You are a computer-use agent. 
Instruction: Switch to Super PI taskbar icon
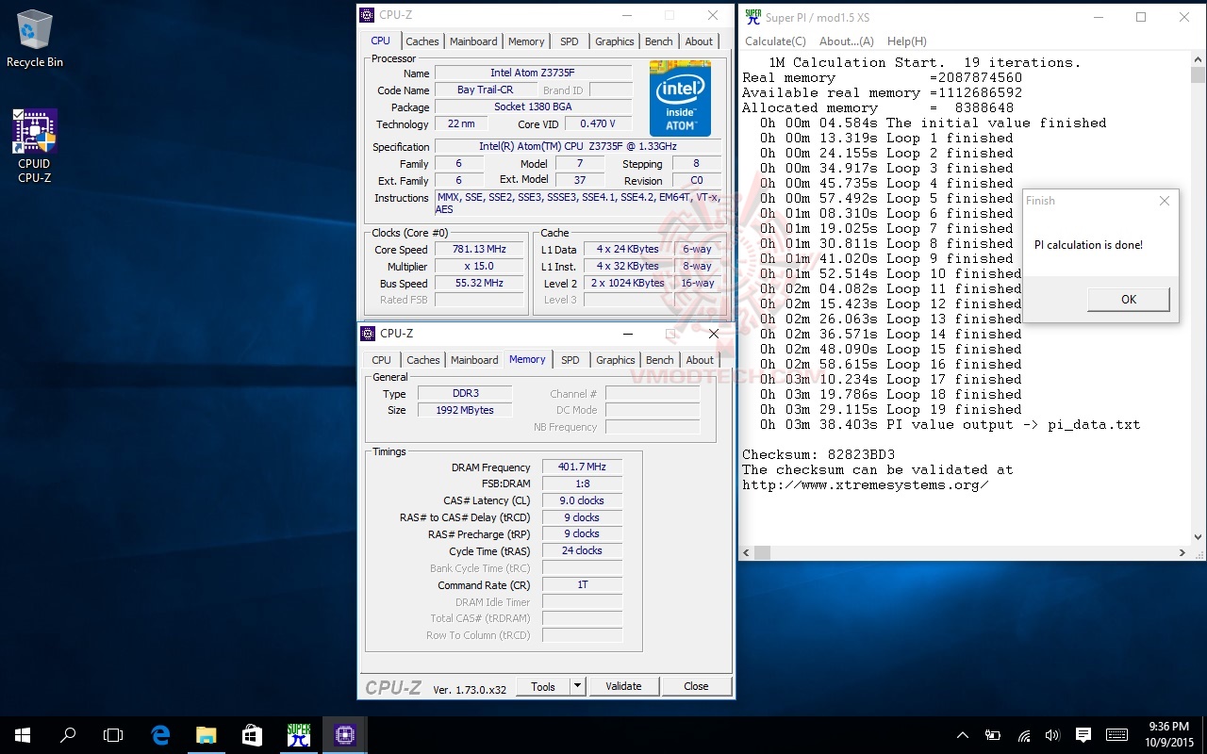(299, 735)
